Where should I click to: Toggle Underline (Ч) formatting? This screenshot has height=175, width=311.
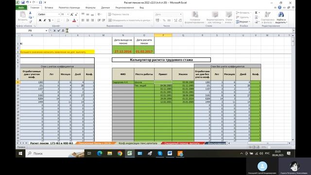click(50, 20)
